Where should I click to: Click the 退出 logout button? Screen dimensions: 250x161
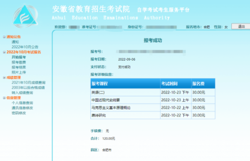click(241, 26)
